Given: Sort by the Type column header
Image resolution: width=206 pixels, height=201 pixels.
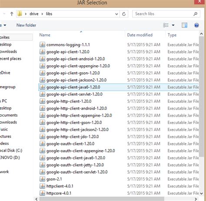Looking at the screenshot, I should 172,35.
